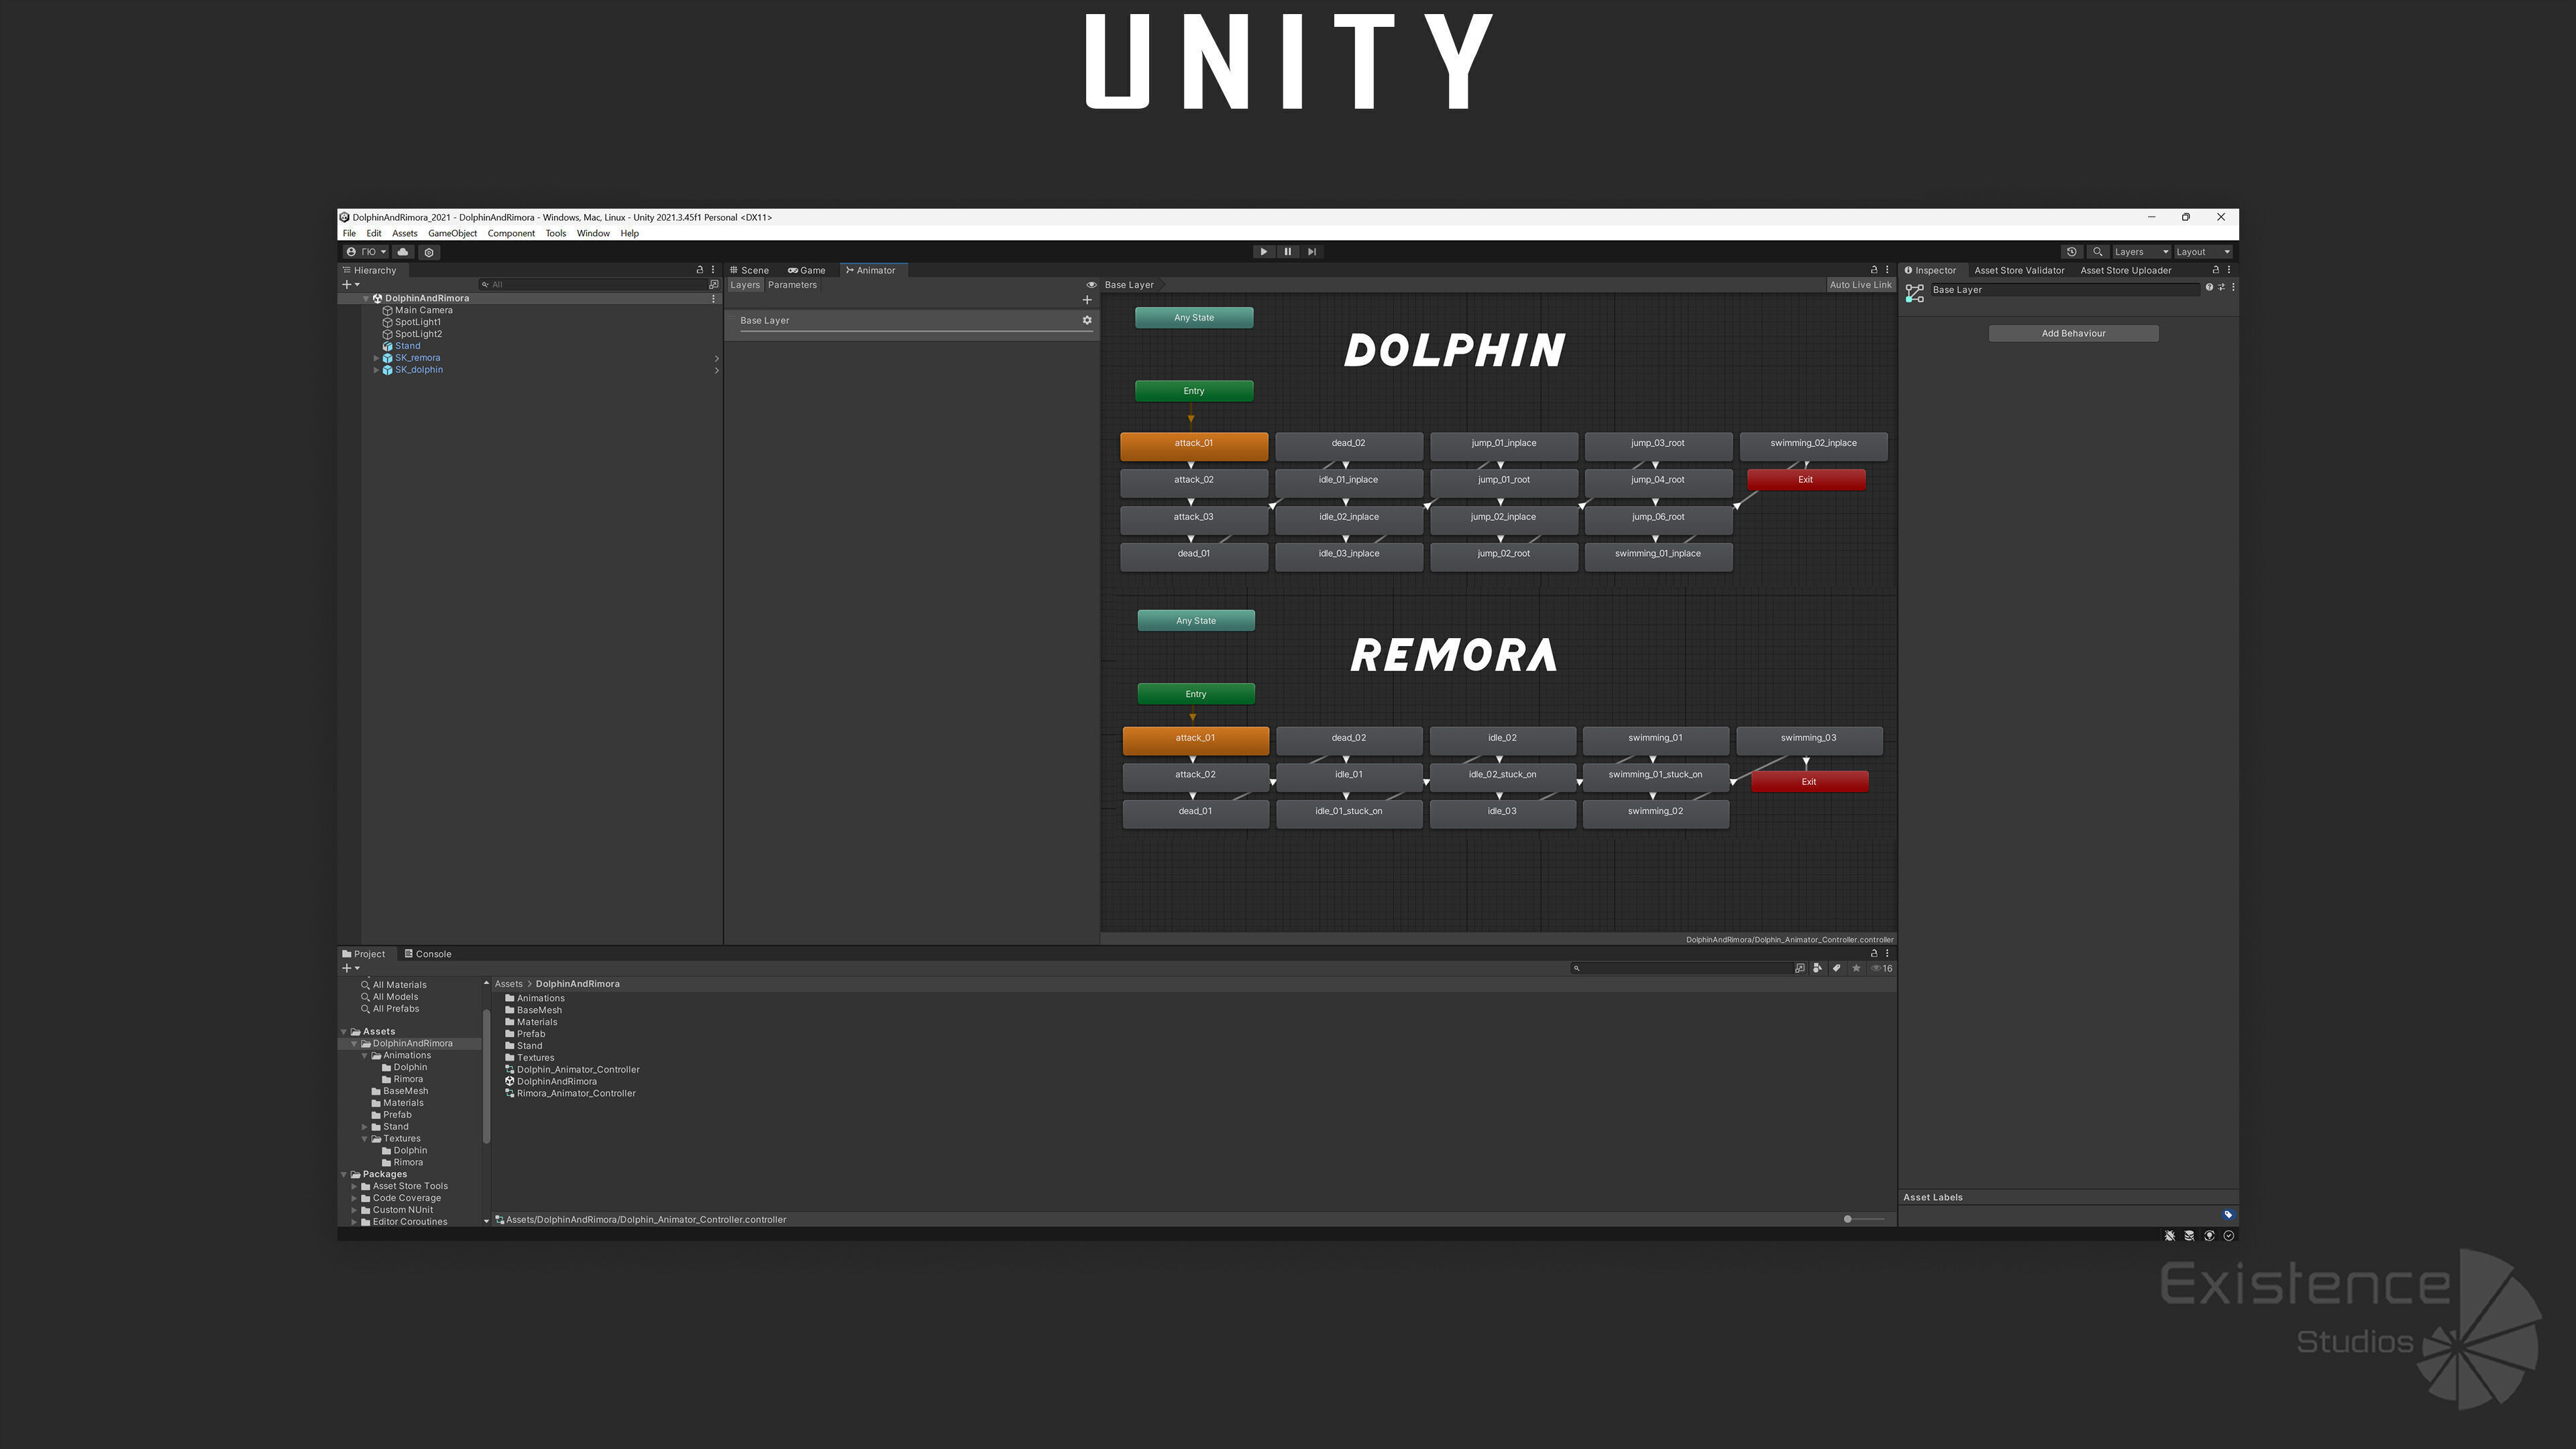Open the GameObject menu
Image resolution: width=2576 pixels, height=1449 pixels.
click(452, 233)
